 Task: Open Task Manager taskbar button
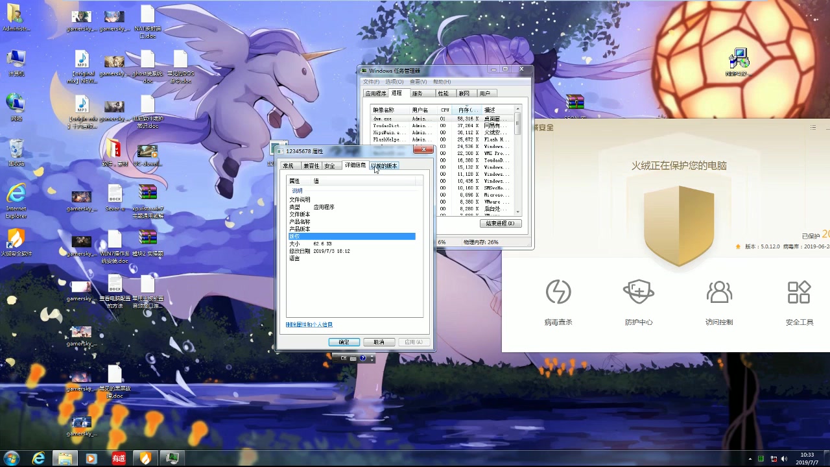(172, 459)
